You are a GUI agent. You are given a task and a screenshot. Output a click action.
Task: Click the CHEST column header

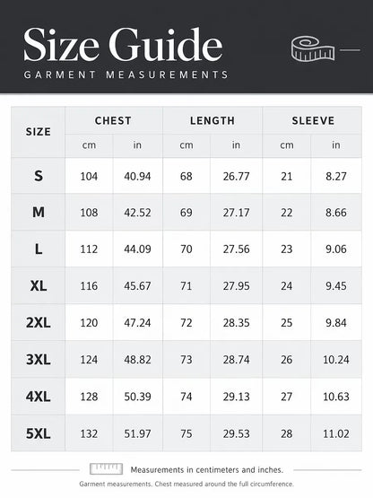point(113,121)
